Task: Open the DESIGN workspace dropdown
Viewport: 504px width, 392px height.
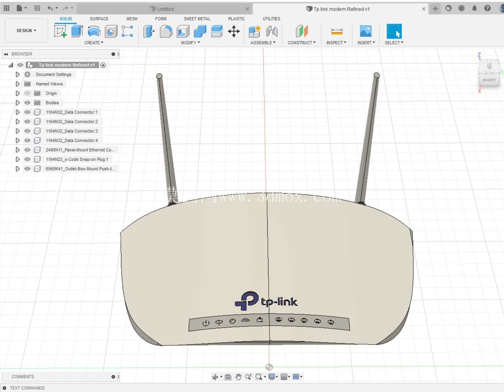Action: 26,31
